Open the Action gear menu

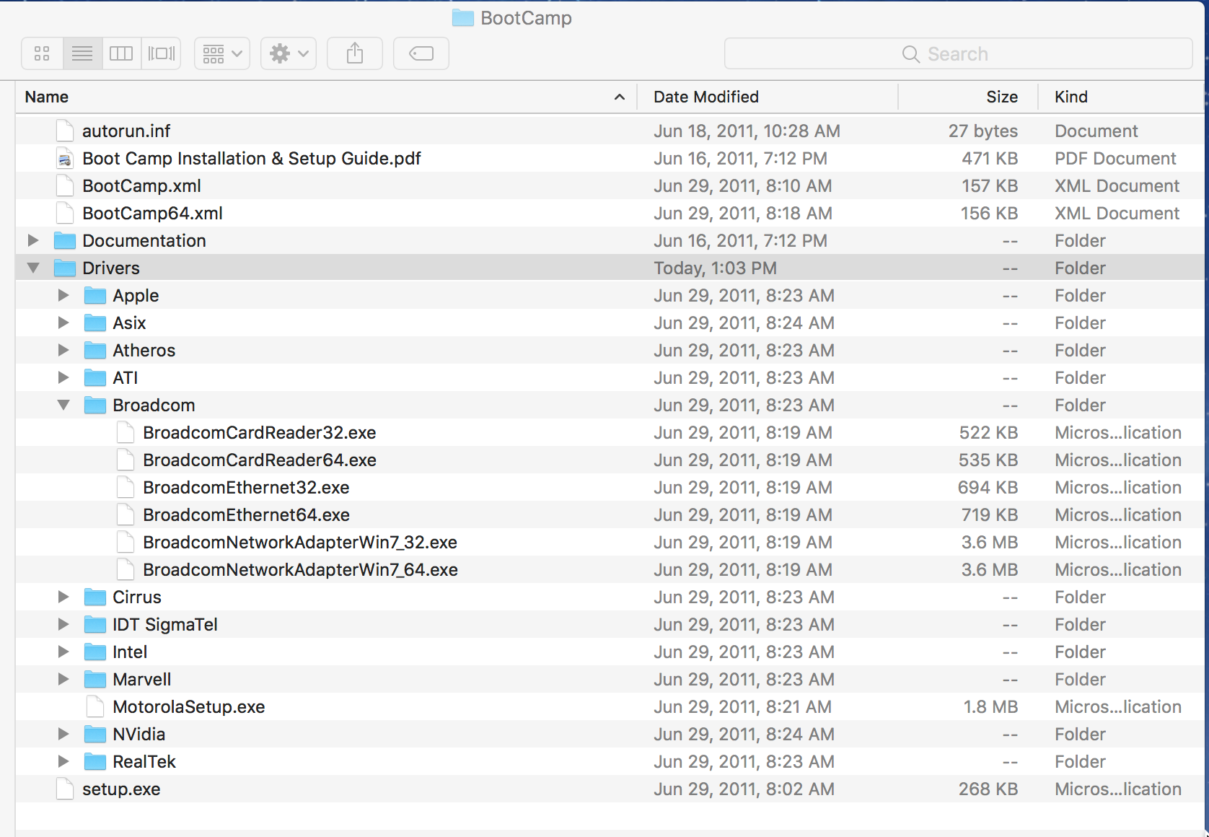tap(289, 53)
